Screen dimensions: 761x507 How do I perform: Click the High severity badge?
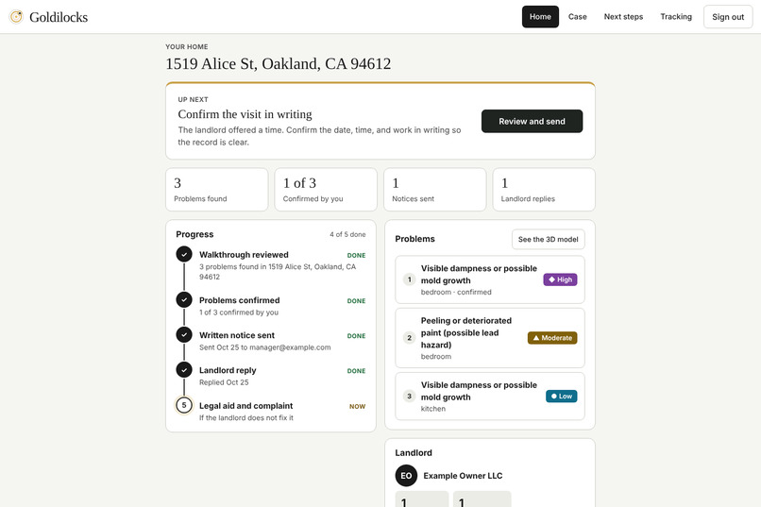pos(560,279)
